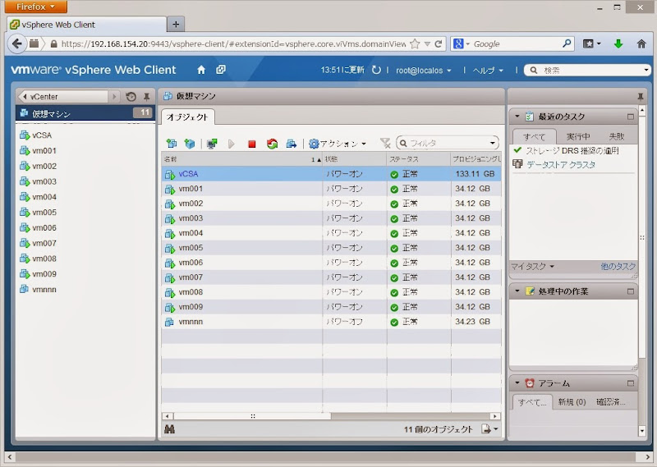Clear the filter funnel icon

coord(385,144)
